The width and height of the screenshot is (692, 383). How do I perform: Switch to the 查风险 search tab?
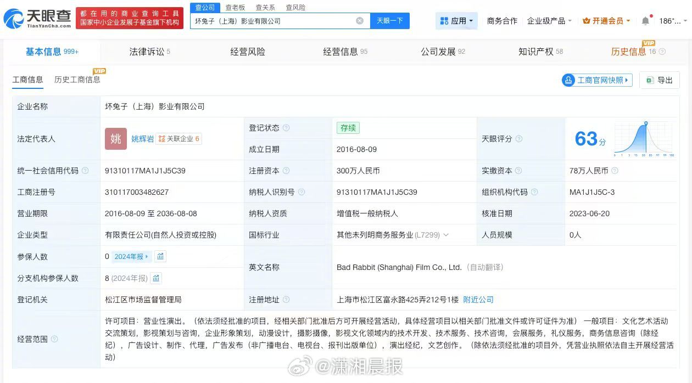(x=295, y=8)
